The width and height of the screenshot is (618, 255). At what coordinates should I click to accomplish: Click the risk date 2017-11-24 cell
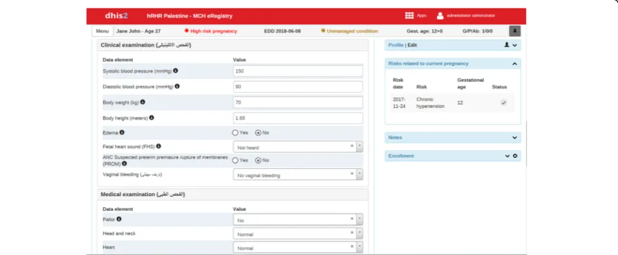(x=399, y=103)
